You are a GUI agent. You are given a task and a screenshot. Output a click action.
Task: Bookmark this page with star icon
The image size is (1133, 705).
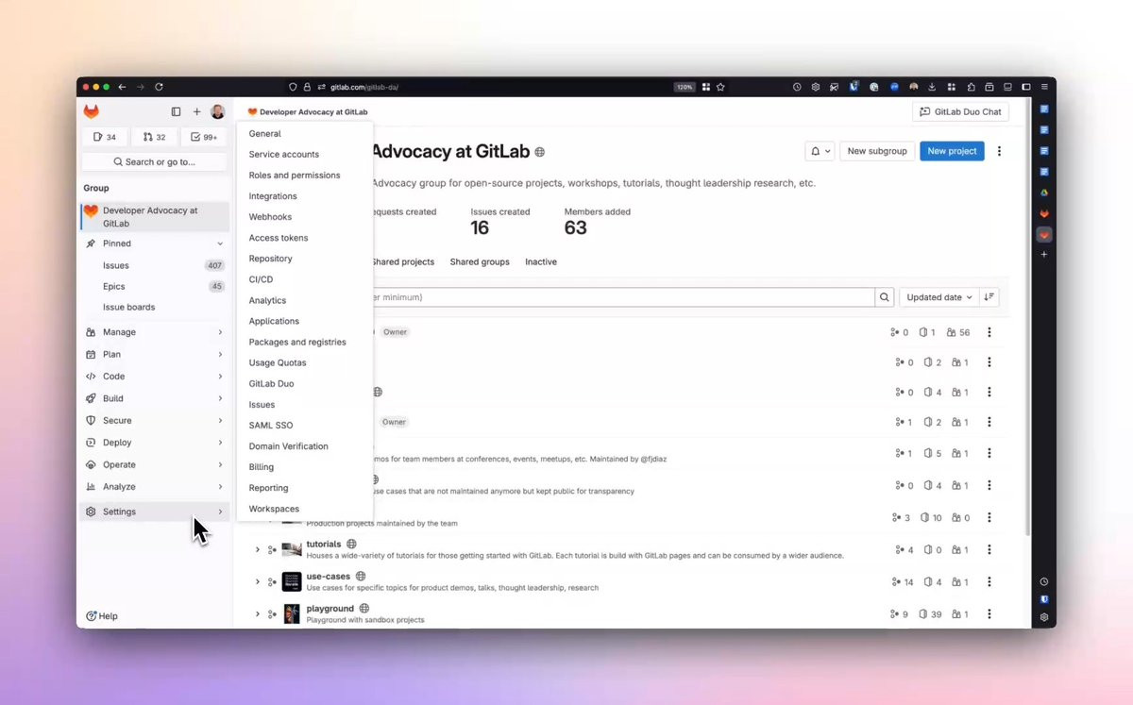(720, 87)
